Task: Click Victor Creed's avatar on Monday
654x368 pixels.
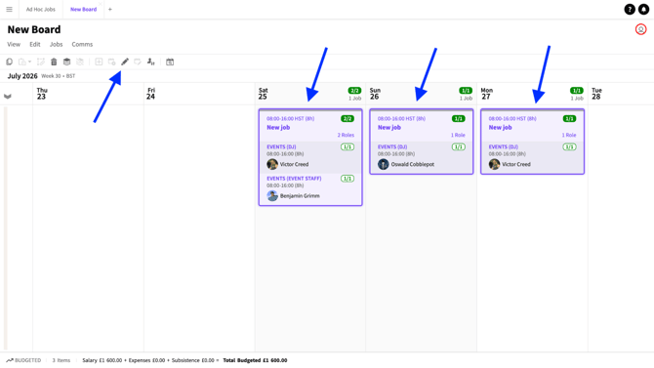Action: pyautogui.click(x=494, y=164)
